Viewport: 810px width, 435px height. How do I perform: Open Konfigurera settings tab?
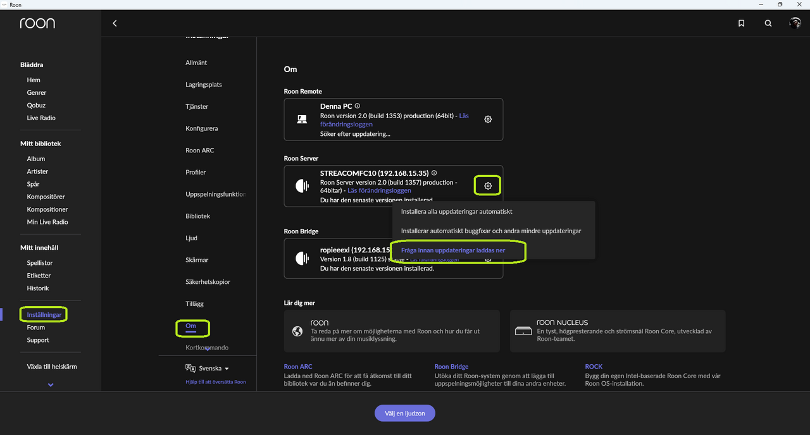[202, 128]
